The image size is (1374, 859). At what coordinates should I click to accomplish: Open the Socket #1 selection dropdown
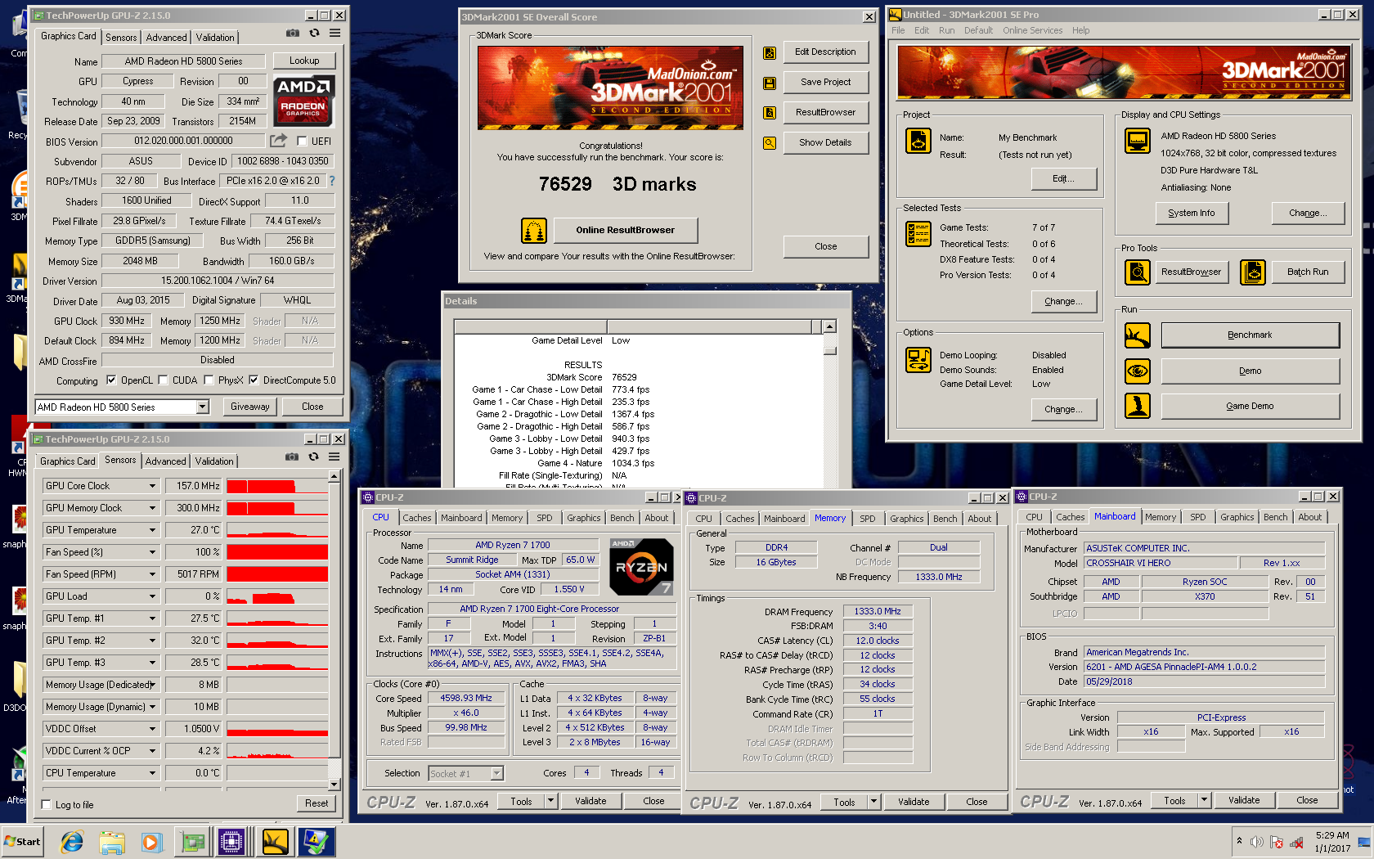[x=496, y=773]
